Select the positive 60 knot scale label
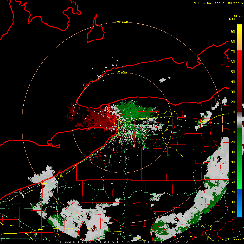The width and height of the screenshot is (244, 244). 233,62
